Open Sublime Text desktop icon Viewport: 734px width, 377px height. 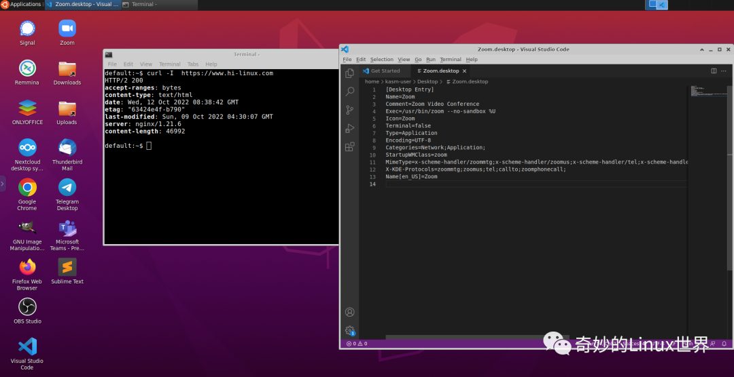(x=67, y=271)
